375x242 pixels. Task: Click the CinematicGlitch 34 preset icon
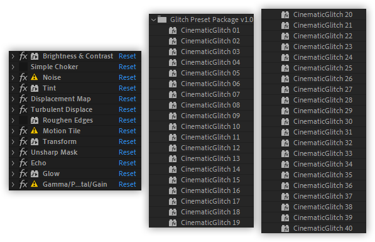[x=285, y=165]
